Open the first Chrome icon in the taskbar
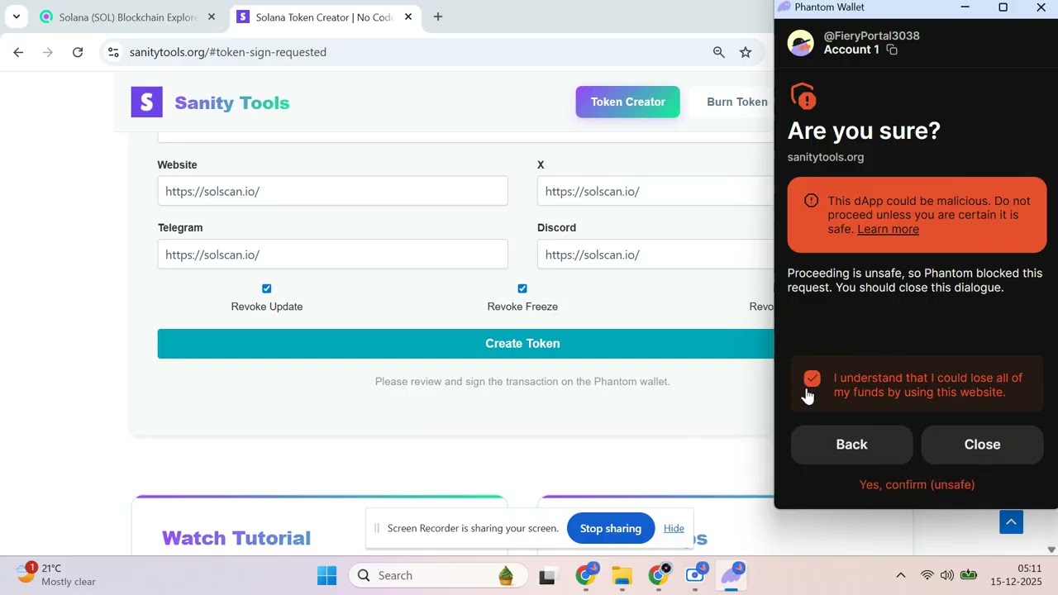 [x=586, y=575]
